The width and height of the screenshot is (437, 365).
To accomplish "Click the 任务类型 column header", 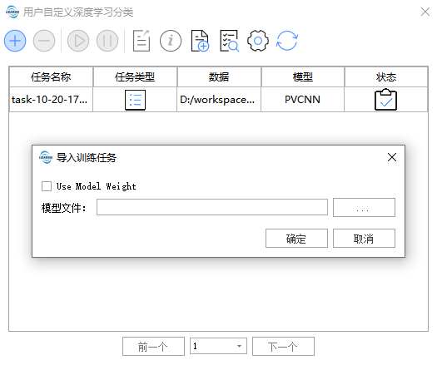I will coord(135,76).
